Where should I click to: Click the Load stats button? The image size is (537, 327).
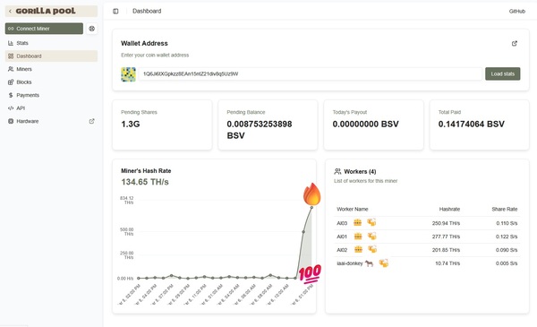502,73
